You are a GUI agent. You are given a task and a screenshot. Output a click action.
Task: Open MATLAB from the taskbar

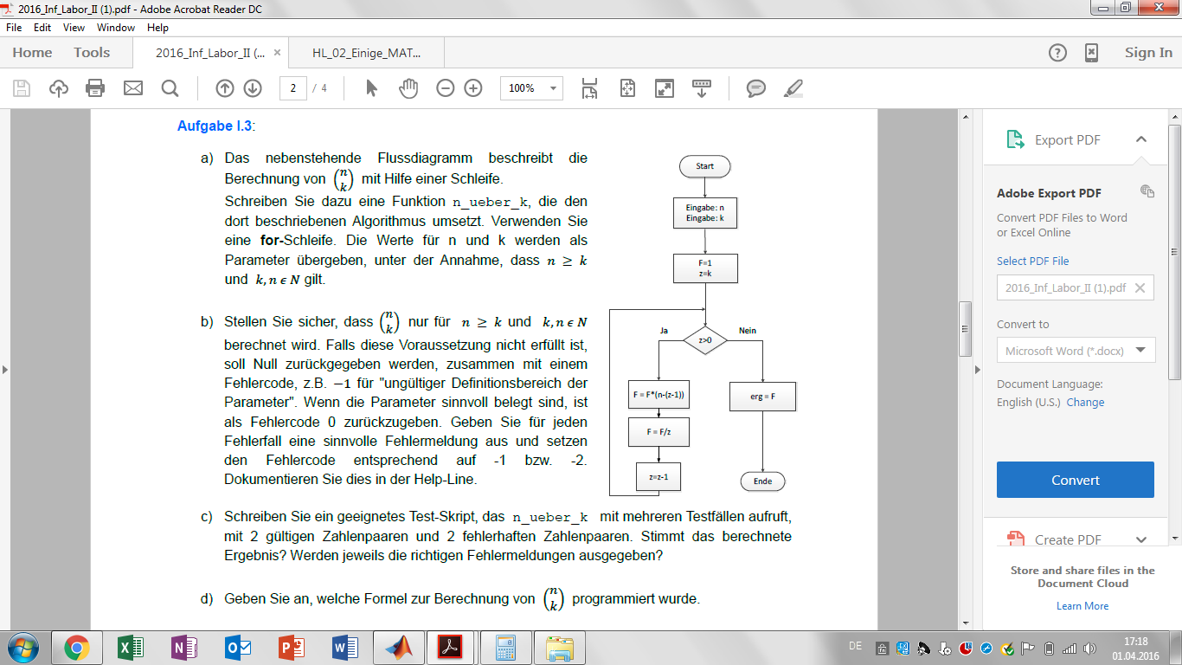(399, 647)
